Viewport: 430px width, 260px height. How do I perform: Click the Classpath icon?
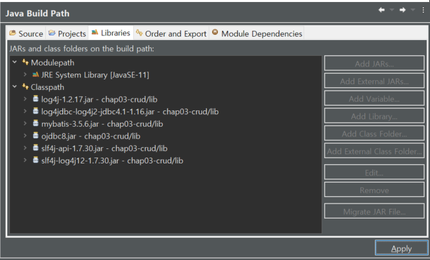point(26,87)
